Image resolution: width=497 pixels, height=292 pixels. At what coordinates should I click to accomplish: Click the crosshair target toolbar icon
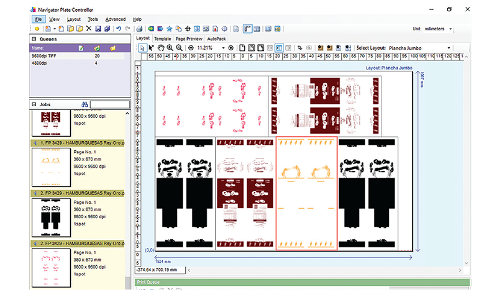tap(188, 29)
